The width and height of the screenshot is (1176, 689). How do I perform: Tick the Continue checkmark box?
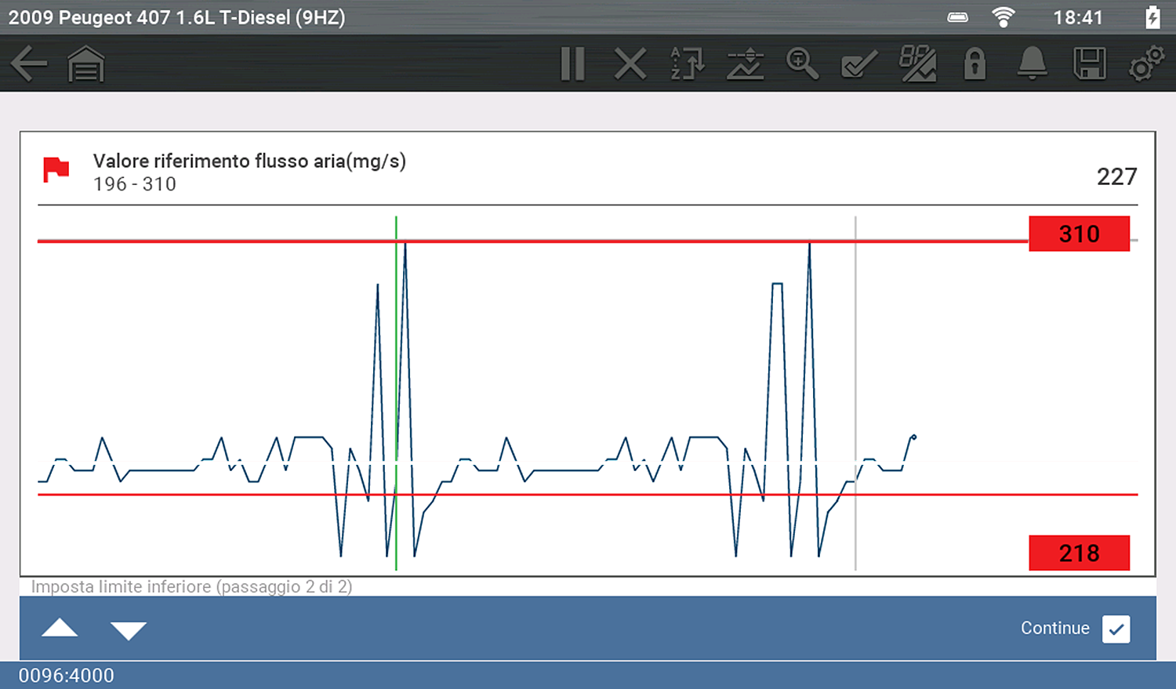click(1116, 629)
